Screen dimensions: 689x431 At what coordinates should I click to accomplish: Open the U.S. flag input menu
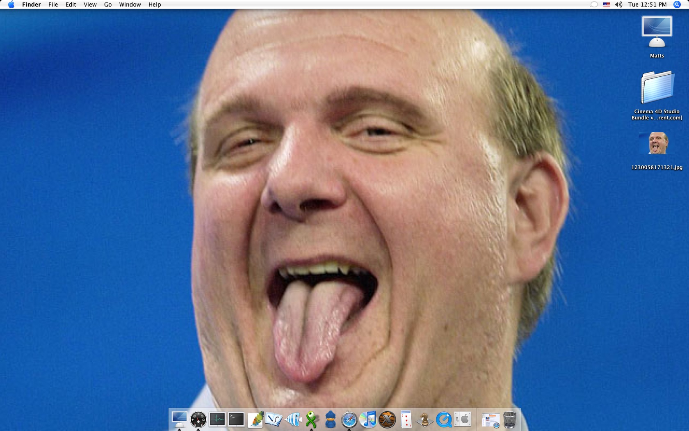tap(607, 5)
